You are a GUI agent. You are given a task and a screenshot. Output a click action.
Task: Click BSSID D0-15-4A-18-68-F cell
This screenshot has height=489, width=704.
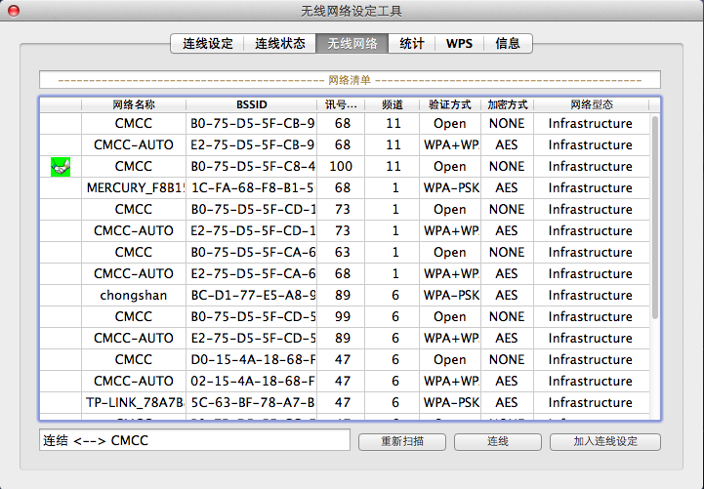[x=252, y=360]
